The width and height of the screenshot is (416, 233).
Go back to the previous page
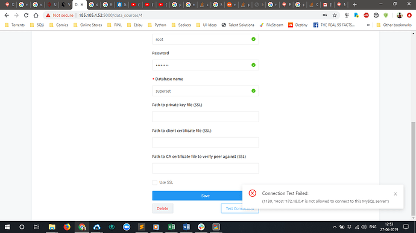(7, 16)
